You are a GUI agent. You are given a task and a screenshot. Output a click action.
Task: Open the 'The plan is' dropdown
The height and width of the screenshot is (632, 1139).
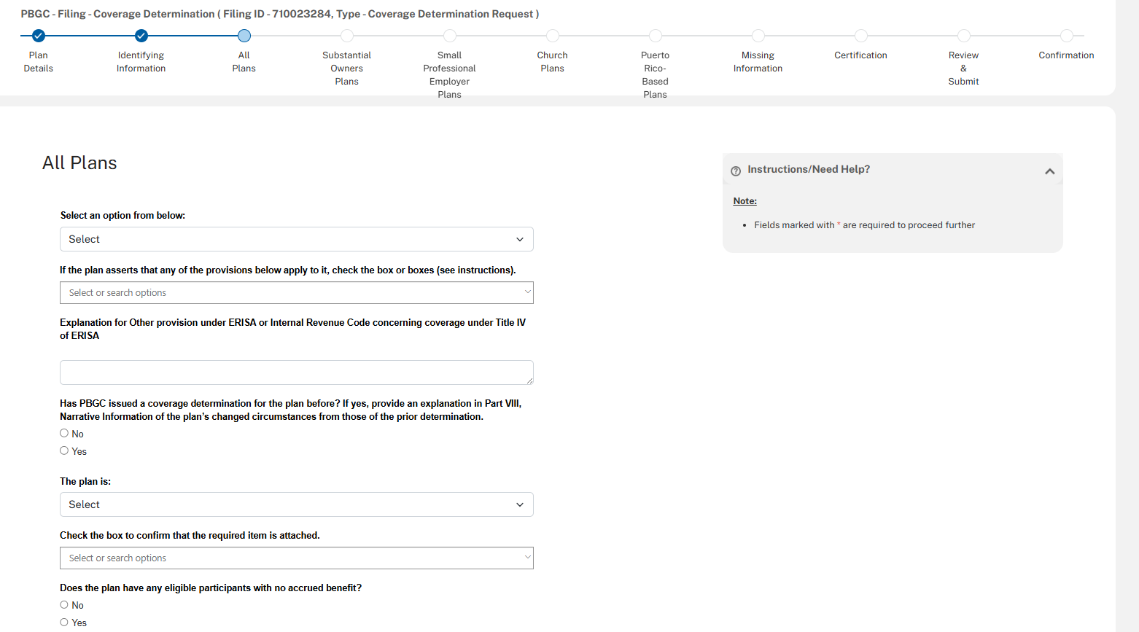296,504
